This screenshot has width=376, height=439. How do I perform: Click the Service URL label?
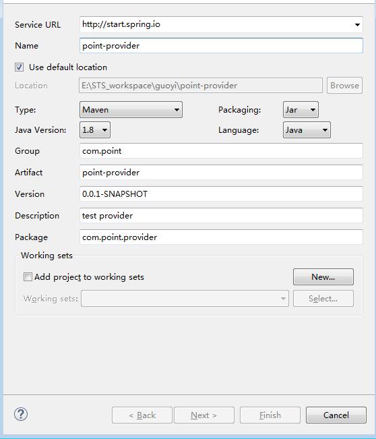point(38,25)
